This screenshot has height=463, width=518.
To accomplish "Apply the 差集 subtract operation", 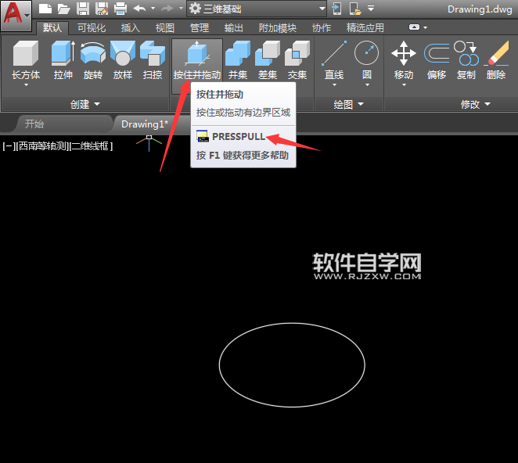I will pos(268,60).
